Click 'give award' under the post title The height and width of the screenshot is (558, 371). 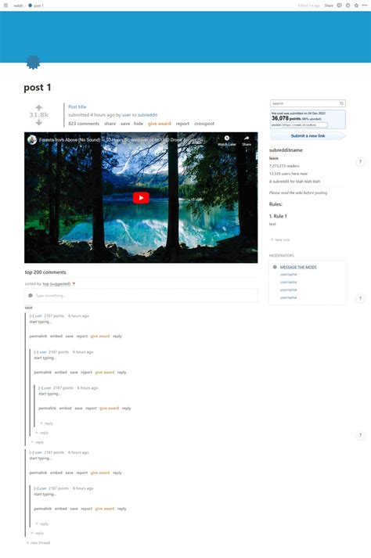(159, 124)
